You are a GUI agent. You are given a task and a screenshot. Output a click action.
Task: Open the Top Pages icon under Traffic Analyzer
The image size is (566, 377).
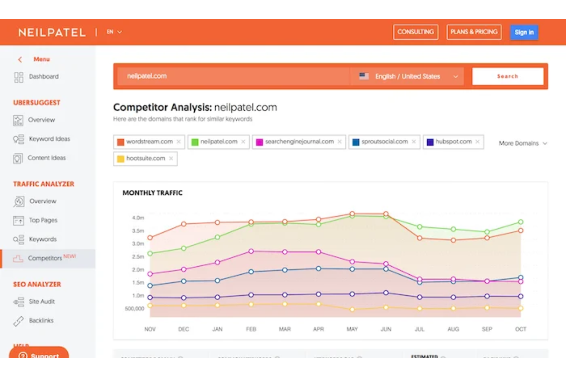[x=18, y=220]
